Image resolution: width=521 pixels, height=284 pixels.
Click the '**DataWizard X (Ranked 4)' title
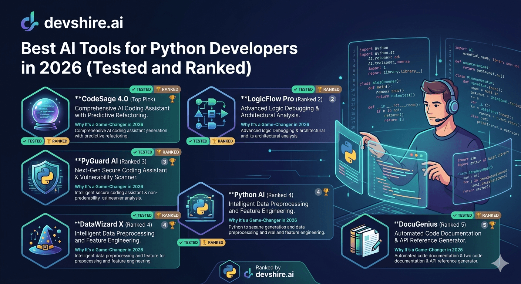113,224
